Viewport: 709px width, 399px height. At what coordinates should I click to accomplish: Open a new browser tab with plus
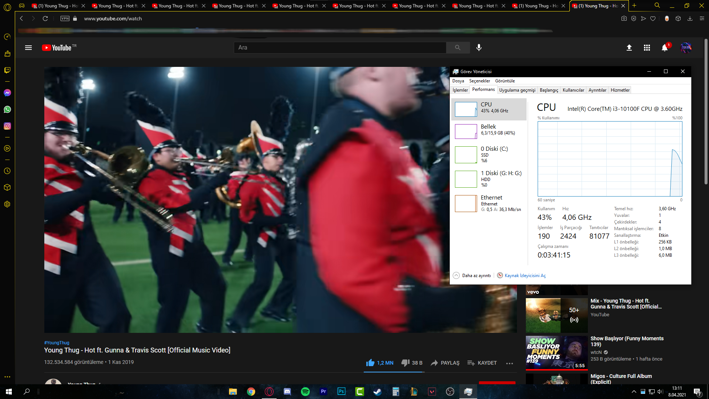coord(634,6)
